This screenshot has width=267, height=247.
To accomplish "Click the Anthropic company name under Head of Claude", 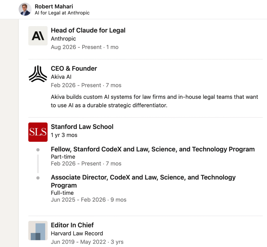I will [63, 39].
